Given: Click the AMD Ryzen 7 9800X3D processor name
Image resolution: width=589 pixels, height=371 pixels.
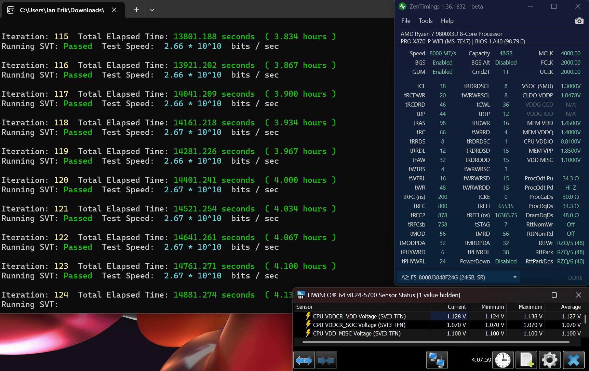Looking at the screenshot, I should [x=451, y=34].
